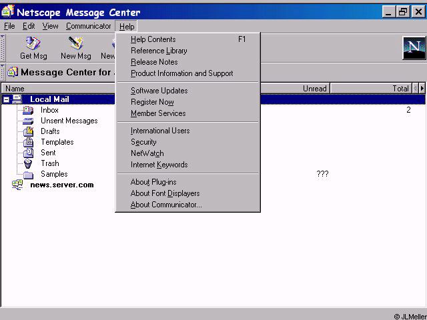427x320 pixels.
Task: Click the icon beside Message Center for
Action: click(13, 72)
